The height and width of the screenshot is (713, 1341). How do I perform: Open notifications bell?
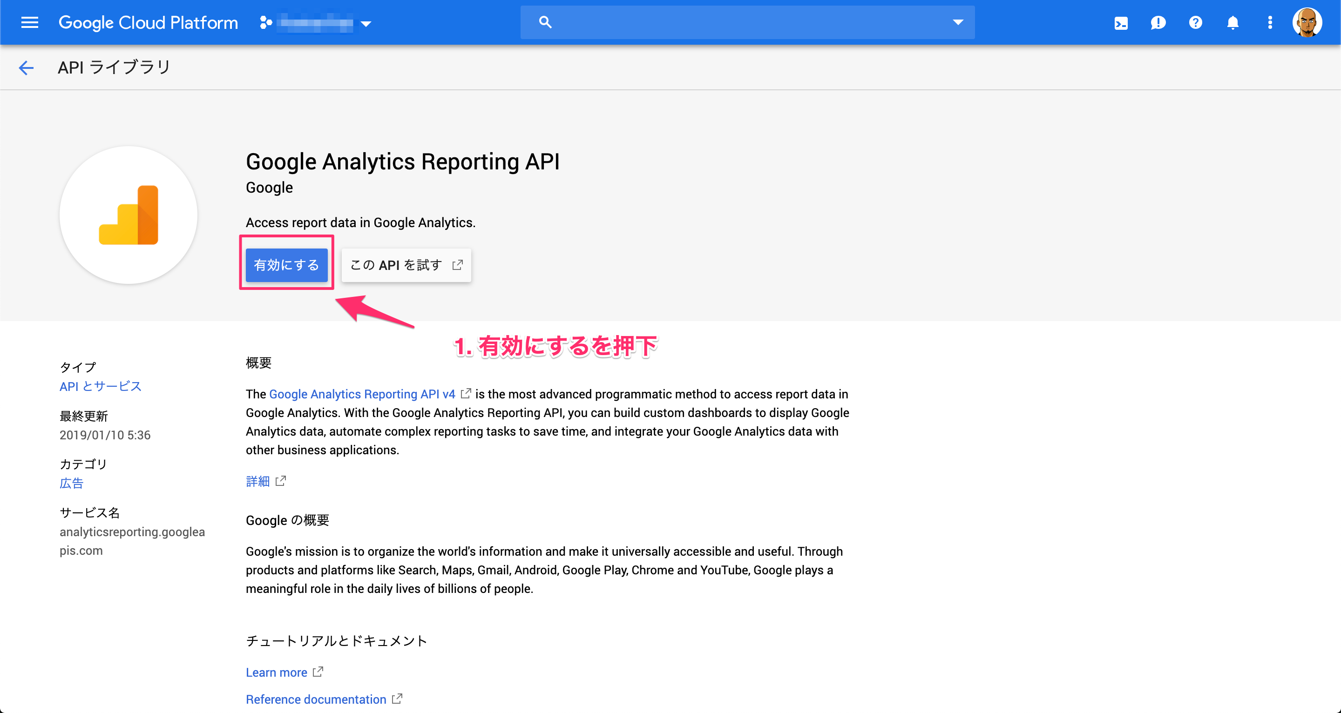coord(1233,23)
